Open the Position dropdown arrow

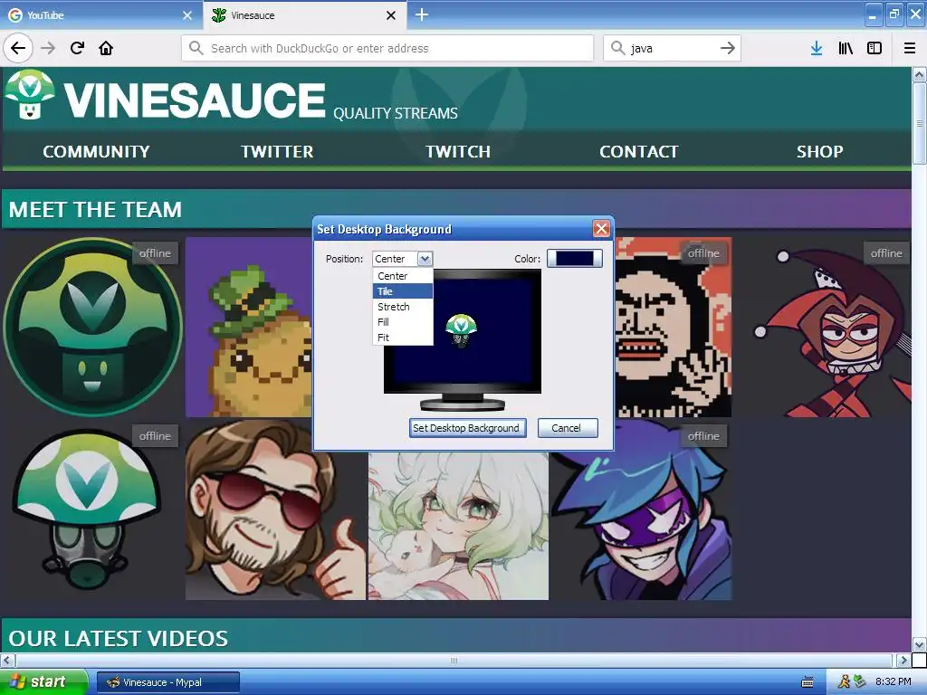[425, 259]
